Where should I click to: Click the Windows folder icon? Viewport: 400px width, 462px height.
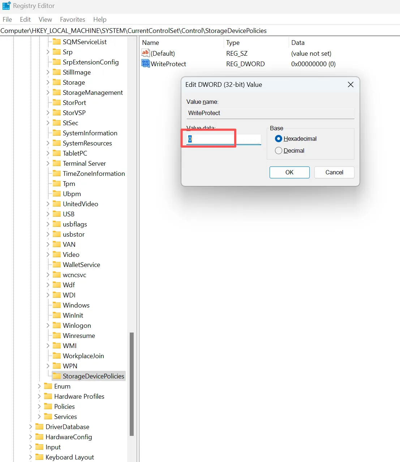click(57, 305)
